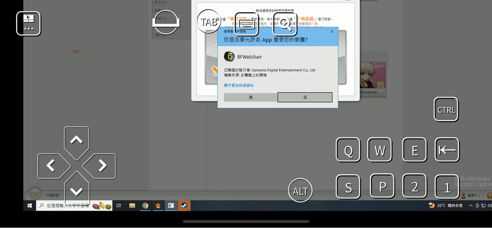This screenshot has width=492, height=228.
Task: Click 否 to deny the app
Action: click(305, 98)
